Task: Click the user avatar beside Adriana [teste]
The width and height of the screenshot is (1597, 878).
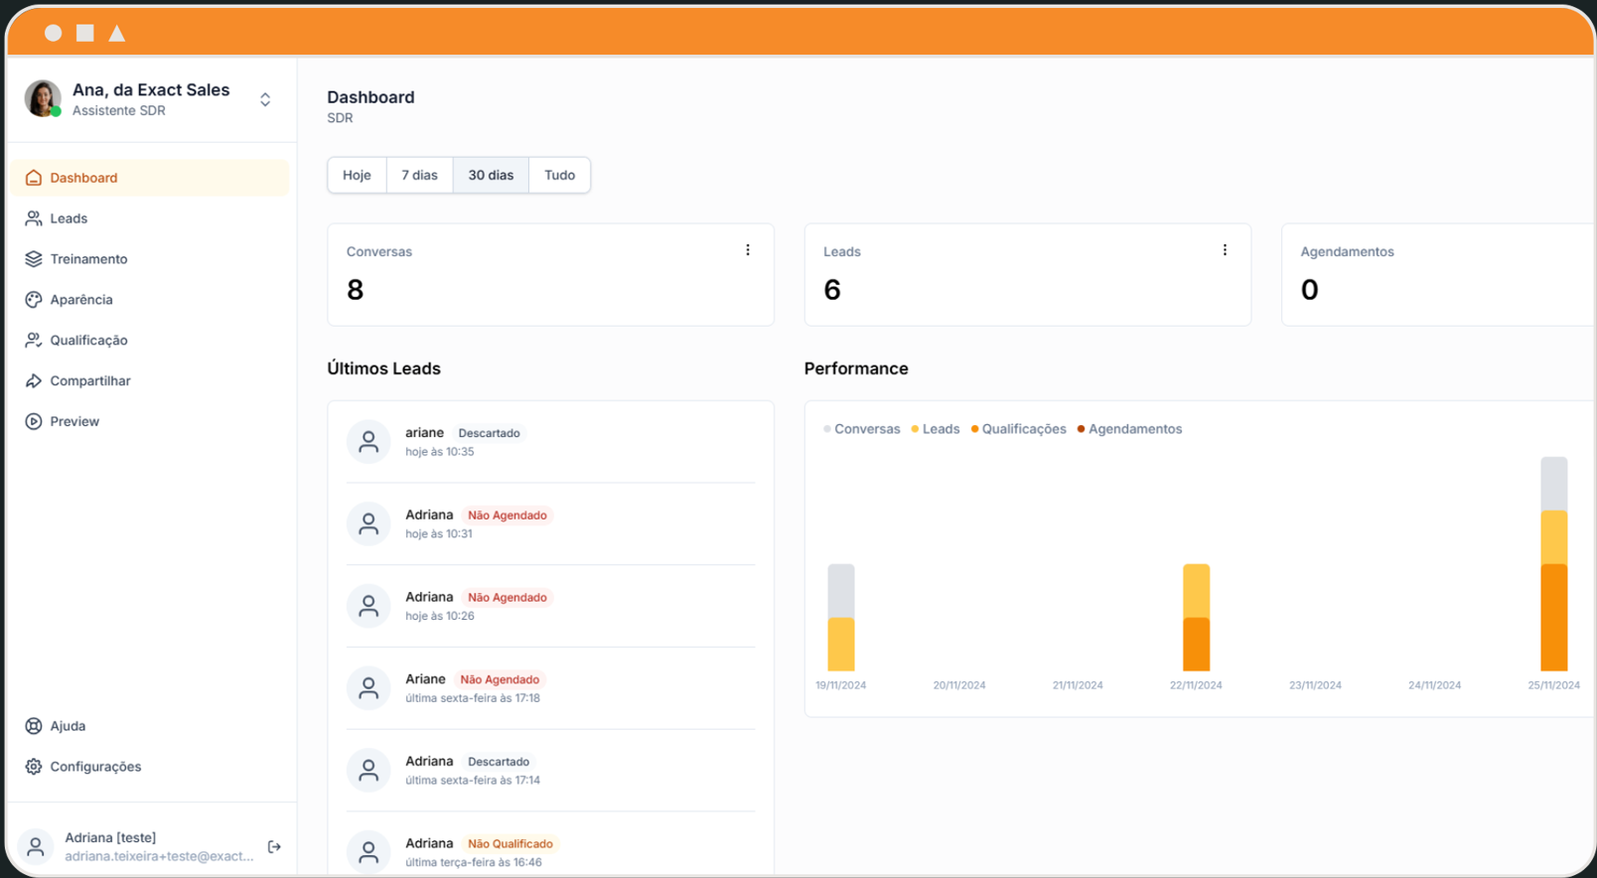Action: 36,847
